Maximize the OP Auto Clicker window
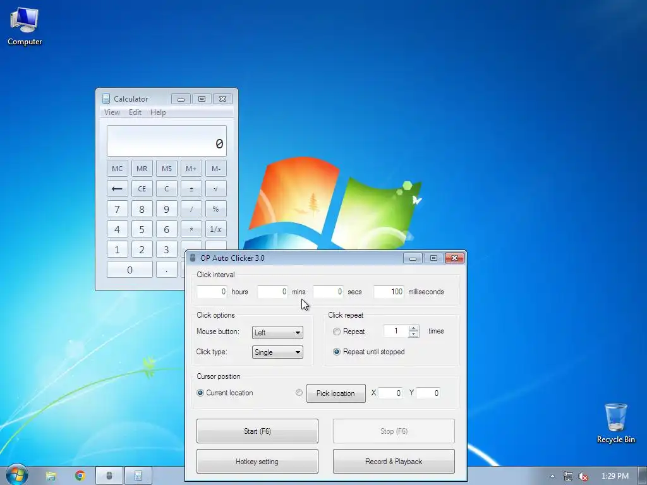 [433, 258]
